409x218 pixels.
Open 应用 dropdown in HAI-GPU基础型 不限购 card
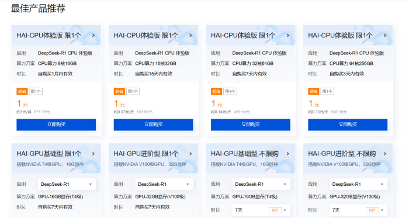[261, 184]
